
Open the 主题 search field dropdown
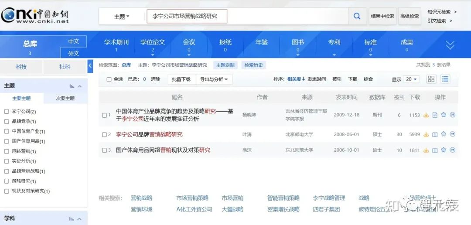(122, 17)
